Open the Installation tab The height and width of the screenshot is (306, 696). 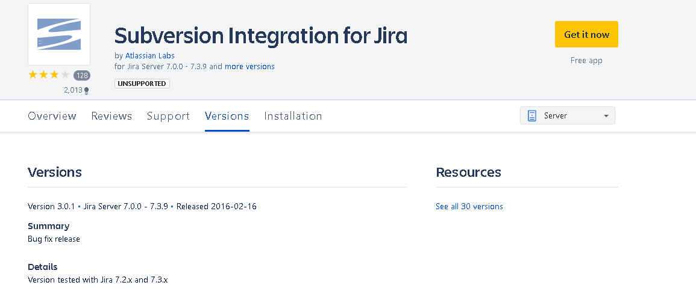point(293,116)
